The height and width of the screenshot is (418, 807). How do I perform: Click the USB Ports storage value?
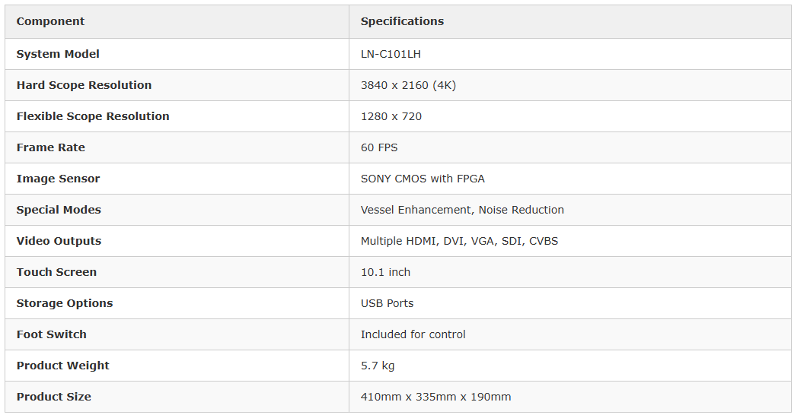point(387,303)
